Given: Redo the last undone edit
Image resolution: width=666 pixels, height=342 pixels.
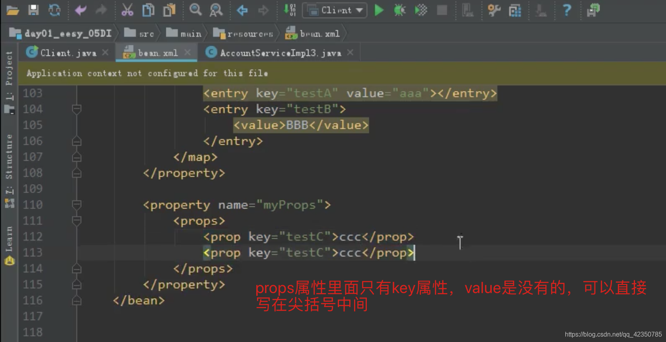Looking at the screenshot, I should coord(101,10).
